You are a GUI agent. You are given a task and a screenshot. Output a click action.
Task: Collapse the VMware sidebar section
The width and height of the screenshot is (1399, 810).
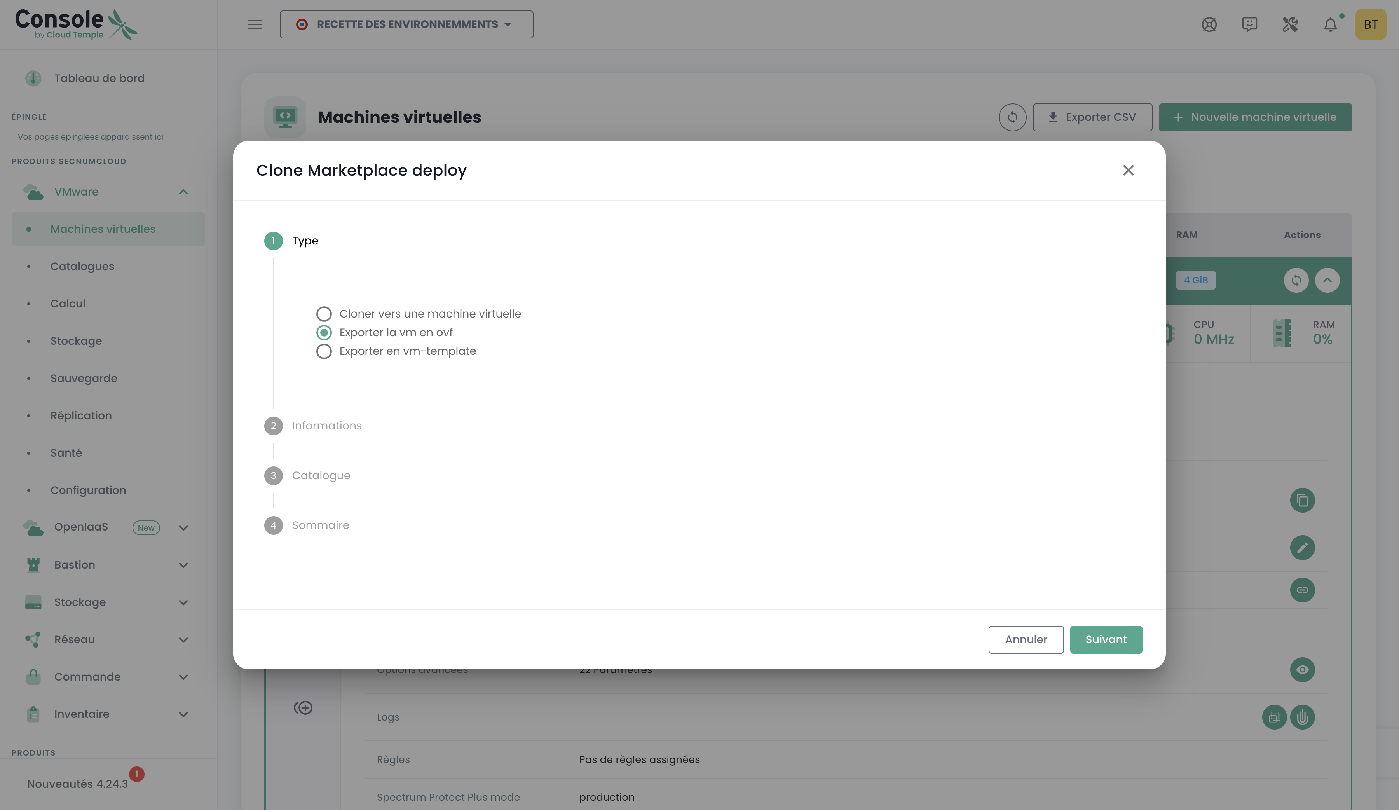(x=183, y=192)
